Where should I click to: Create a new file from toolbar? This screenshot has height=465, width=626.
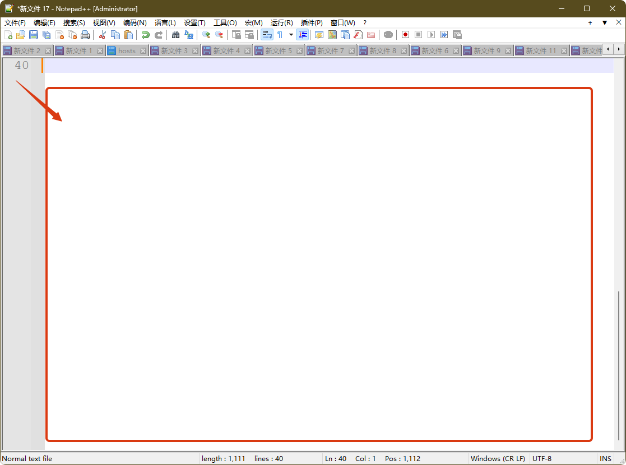click(8, 35)
